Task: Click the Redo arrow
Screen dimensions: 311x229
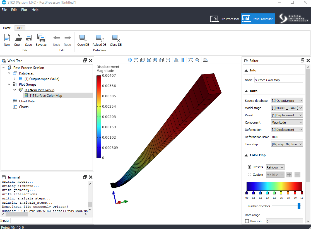Action: pyautogui.click(x=67, y=38)
